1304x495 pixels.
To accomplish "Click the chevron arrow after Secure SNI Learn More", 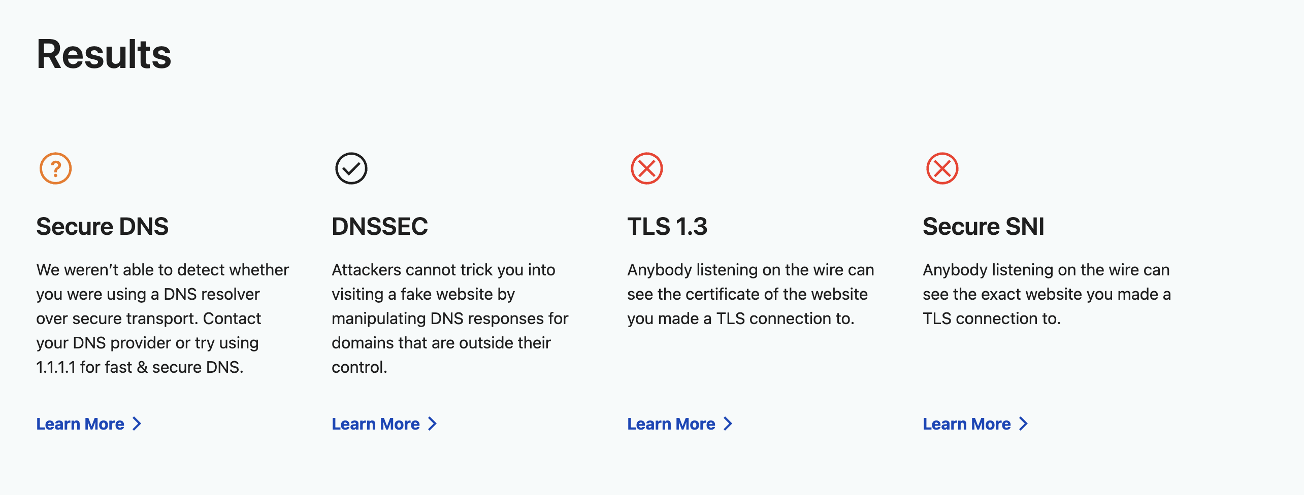I will [1023, 424].
